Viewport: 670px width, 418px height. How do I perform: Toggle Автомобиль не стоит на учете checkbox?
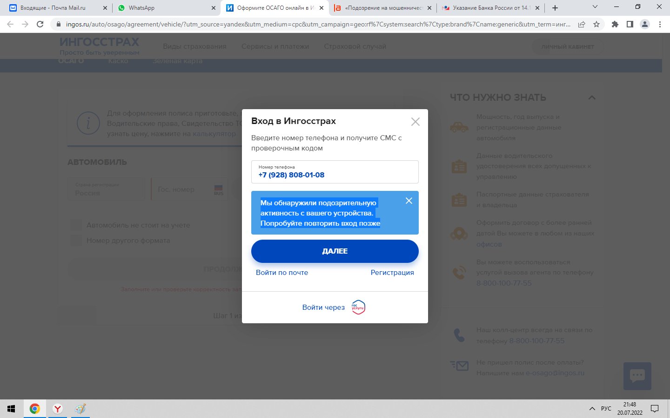[x=76, y=225]
